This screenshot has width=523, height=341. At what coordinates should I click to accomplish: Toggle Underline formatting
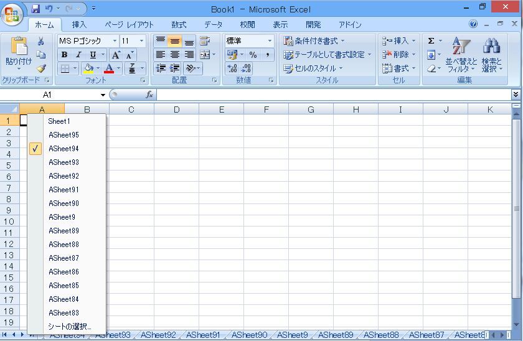93,55
